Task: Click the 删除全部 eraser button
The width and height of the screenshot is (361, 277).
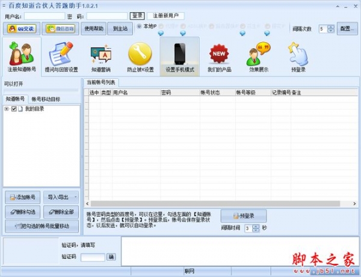Action: [61, 212]
